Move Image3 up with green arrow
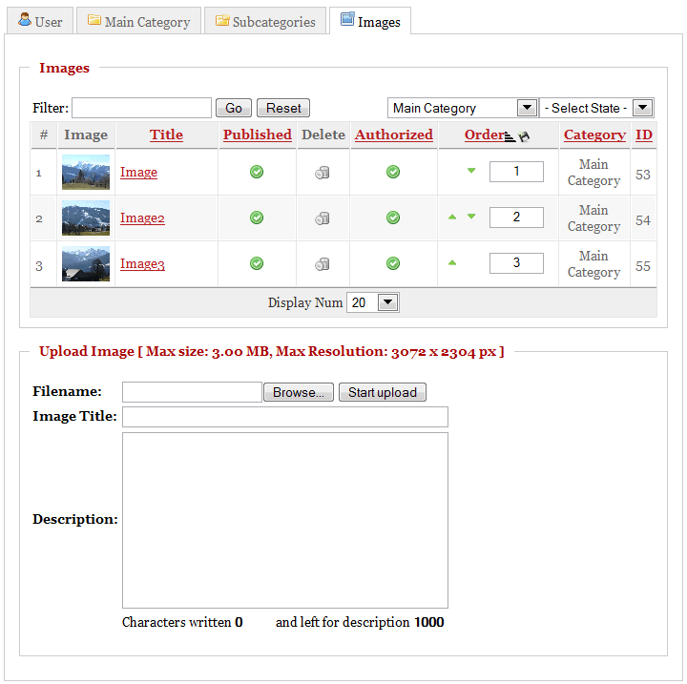This screenshot has width=687, height=684. click(x=452, y=262)
